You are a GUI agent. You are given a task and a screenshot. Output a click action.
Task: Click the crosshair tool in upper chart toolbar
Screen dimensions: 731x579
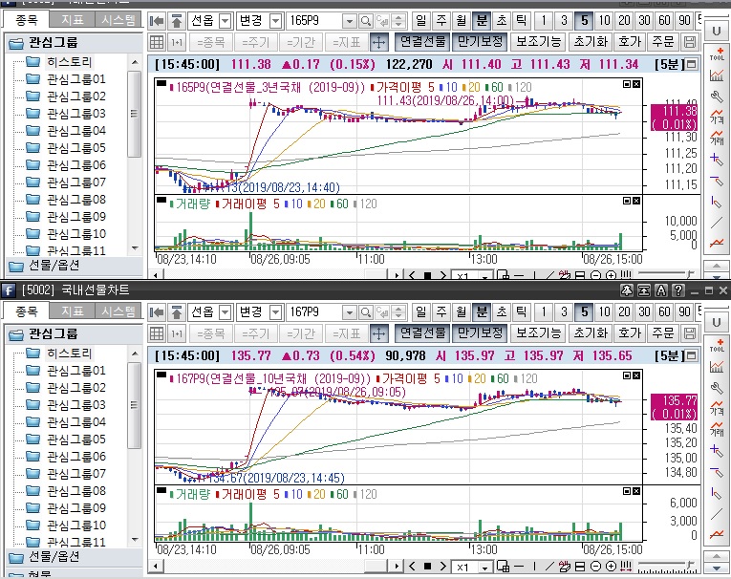[x=378, y=42]
